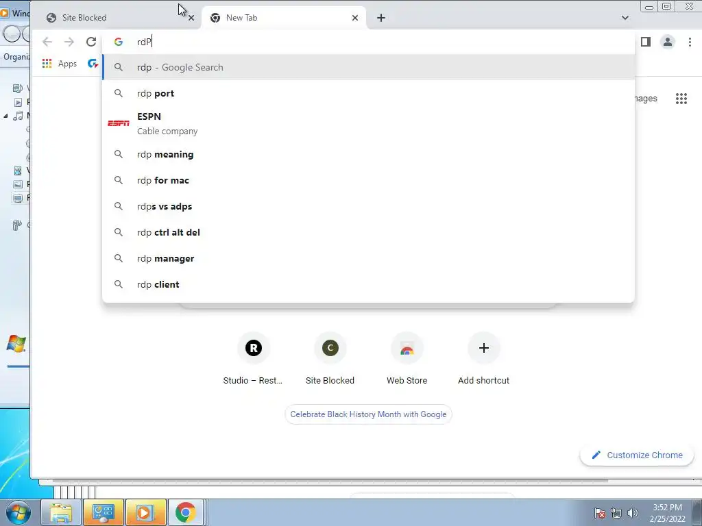Image resolution: width=702 pixels, height=526 pixels.
Task: Select the rdp - Google Search suggestion
Action: 368,67
